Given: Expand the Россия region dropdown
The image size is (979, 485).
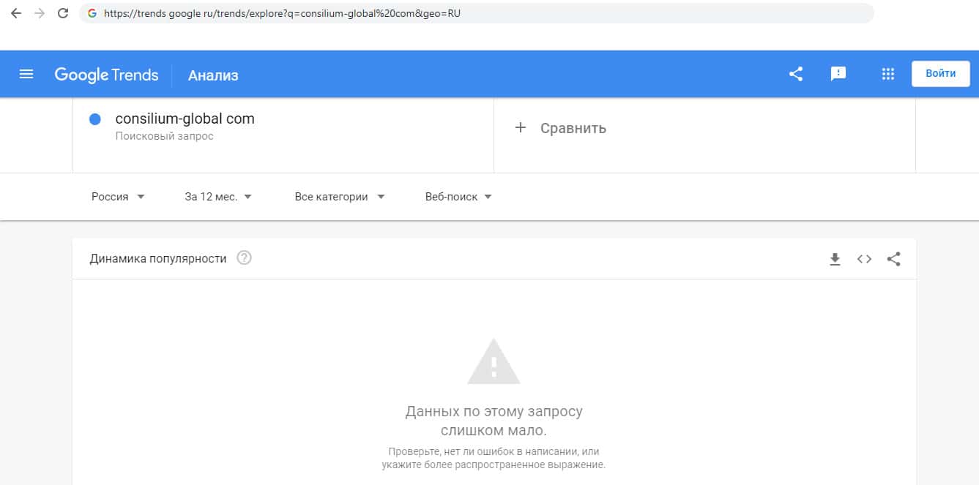Looking at the screenshot, I should click(x=118, y=197).
